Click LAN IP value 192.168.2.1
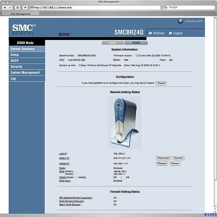 click(119, 154)
